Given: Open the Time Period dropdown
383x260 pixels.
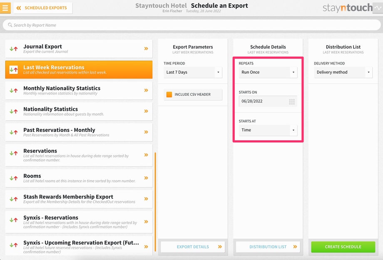Looking at the screenshot, I should [x=193, y=72].
